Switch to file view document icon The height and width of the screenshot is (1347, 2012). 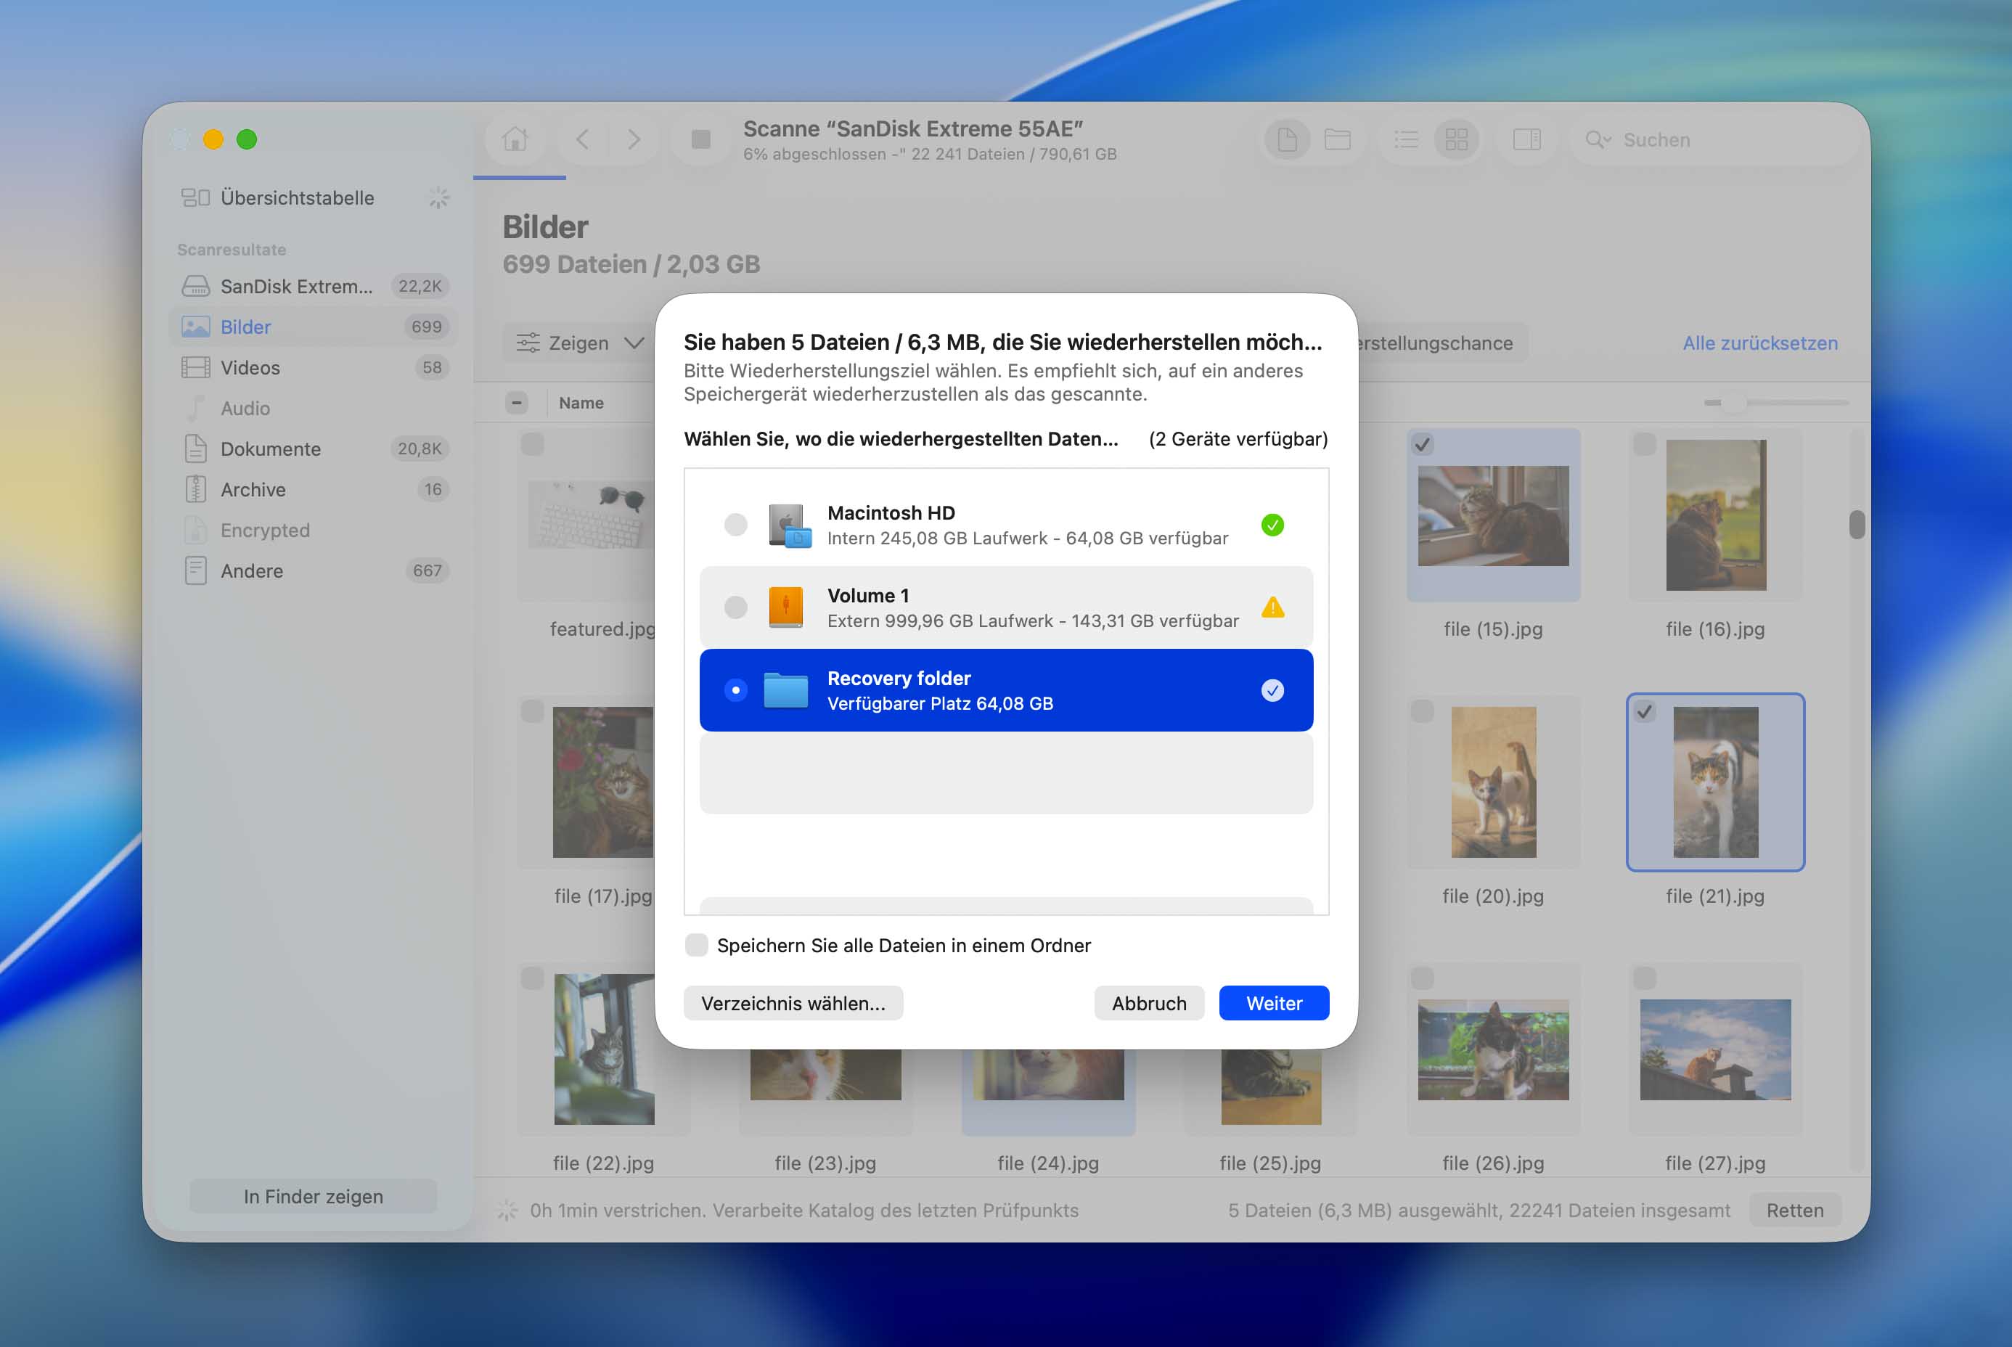click(x=1287, y=139)
